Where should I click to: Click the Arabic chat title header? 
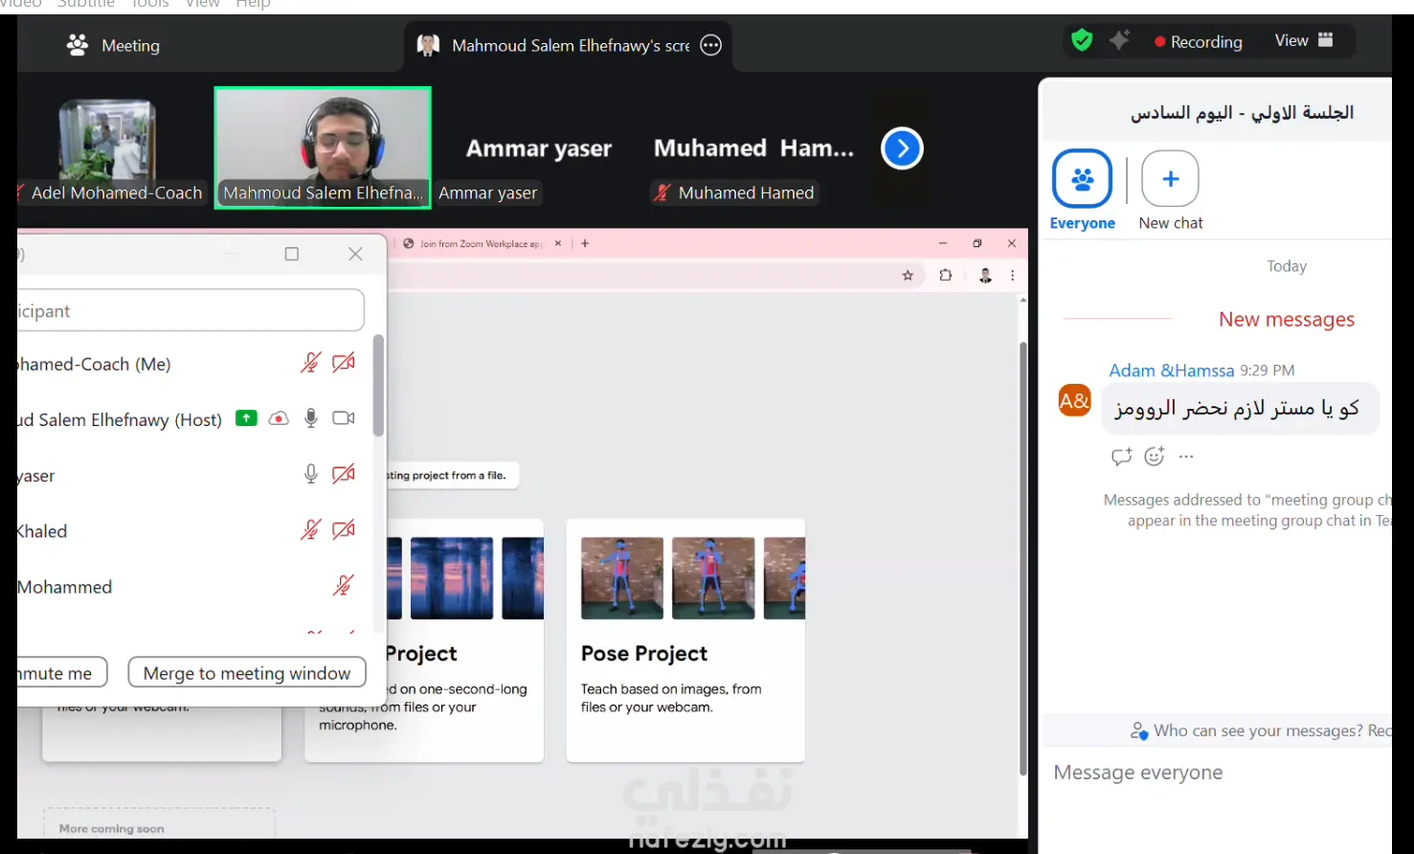click(x=1242, y=113)
